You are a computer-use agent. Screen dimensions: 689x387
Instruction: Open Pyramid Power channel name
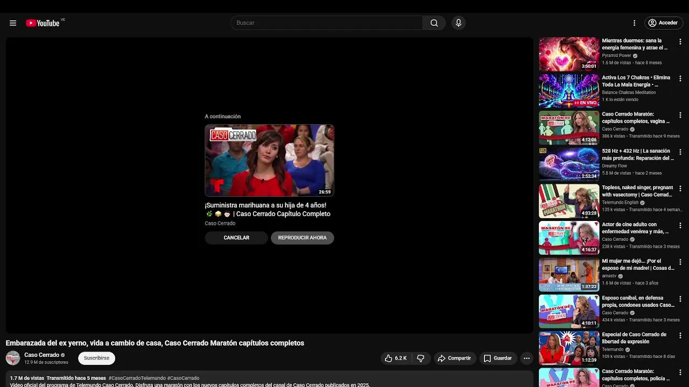(616, 55)
